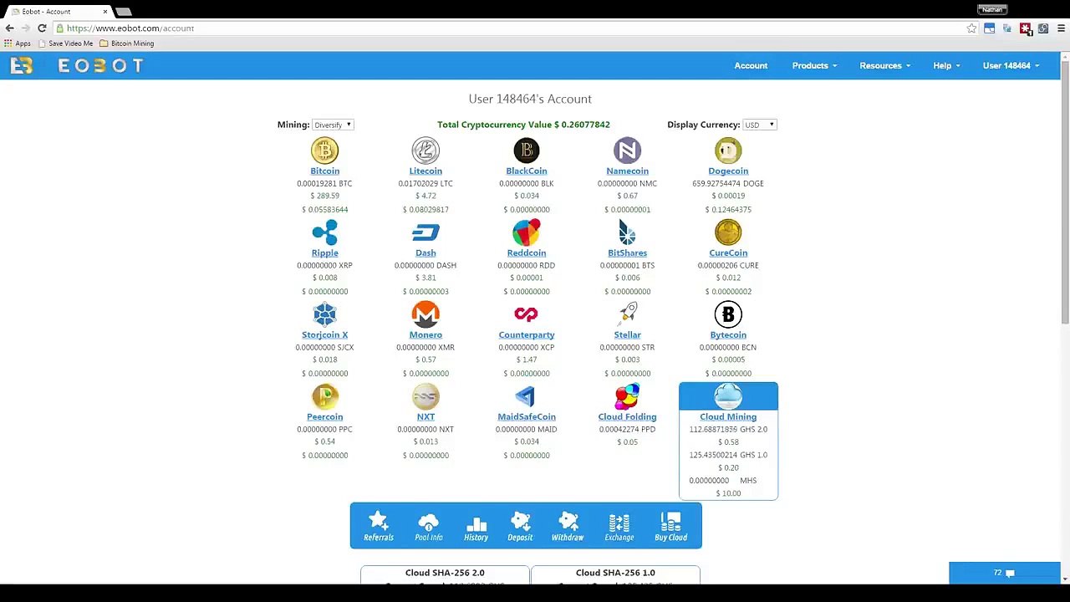The width and height of the screenshot is (1070, 602).
Task: Open the Mining Diversify dropdown
Action: [x=334, y=125]
